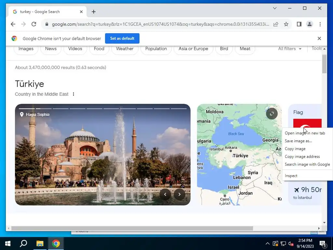
Task: Open the Tools option
Action: [x=317, y=49]
